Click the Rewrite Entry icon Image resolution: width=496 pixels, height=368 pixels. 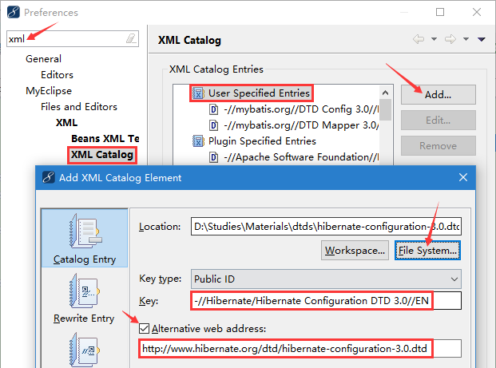[84, 291]
